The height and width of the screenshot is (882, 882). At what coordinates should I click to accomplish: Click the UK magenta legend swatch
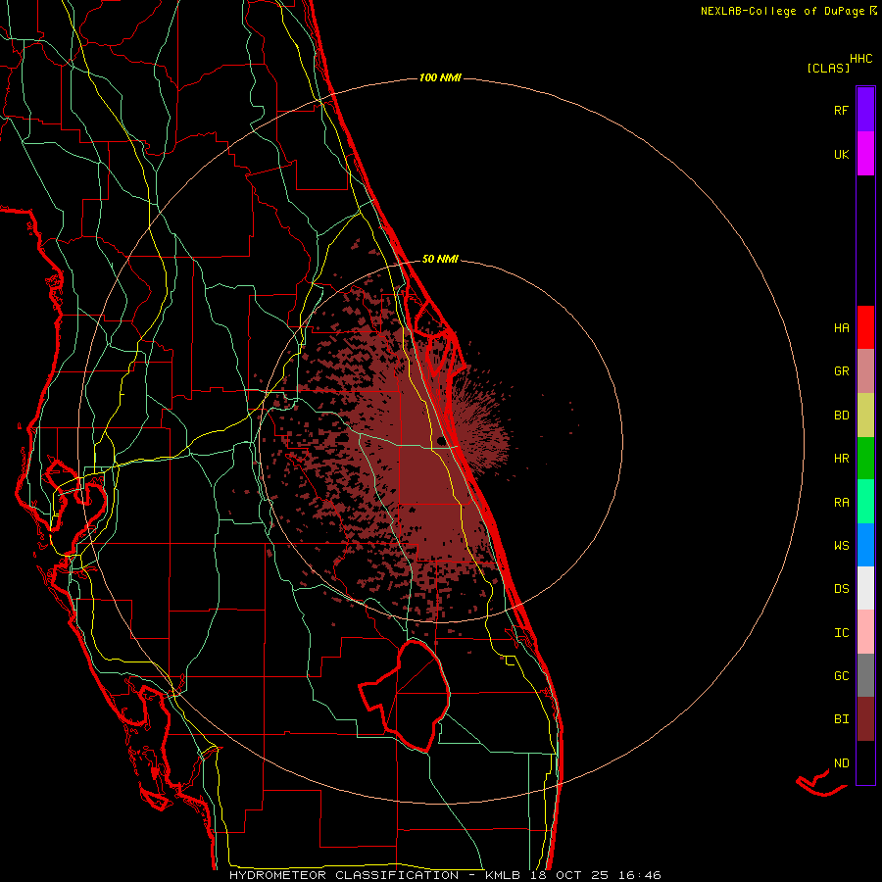coord(865,154)
